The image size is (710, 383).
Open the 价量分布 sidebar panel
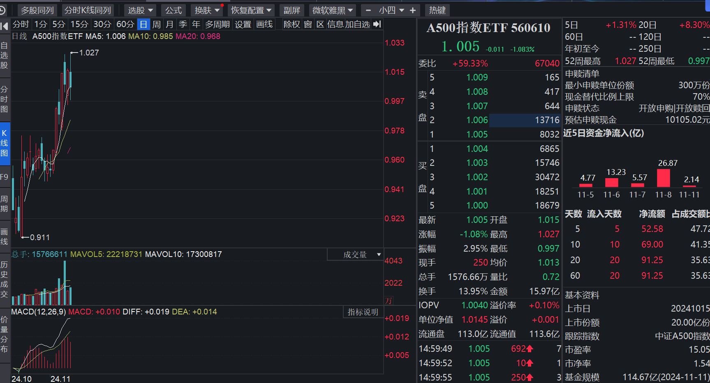coord(5,334)
